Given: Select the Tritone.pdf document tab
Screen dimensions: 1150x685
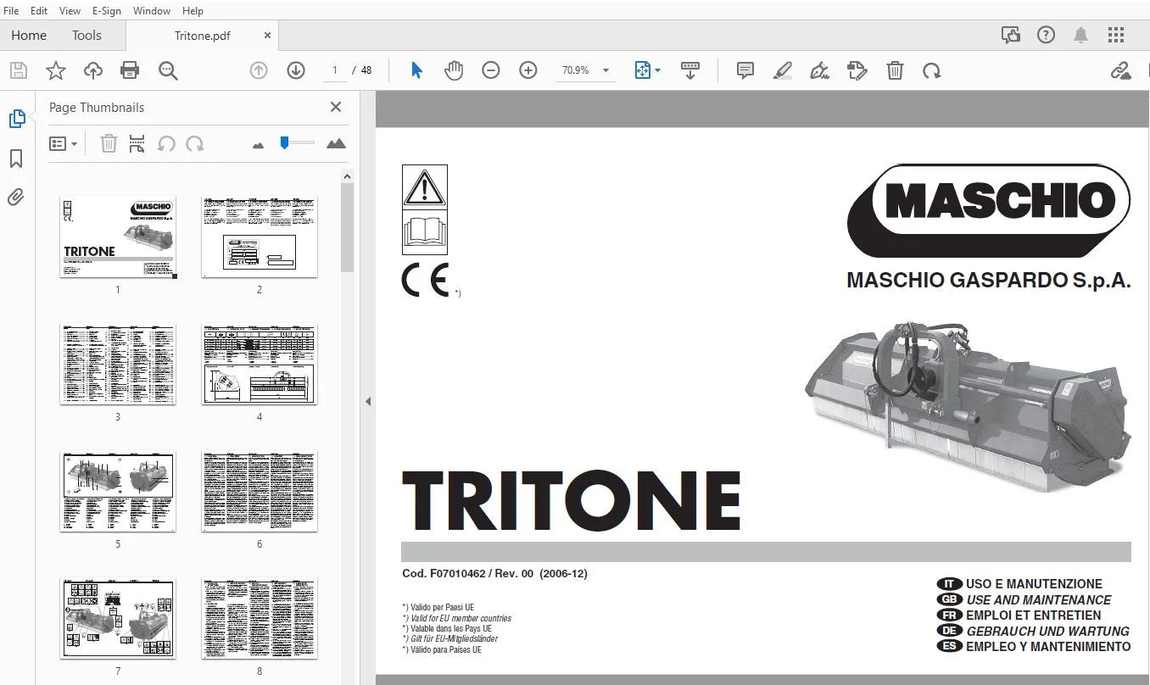Looking at the screenshot, I should click(202, 36).
